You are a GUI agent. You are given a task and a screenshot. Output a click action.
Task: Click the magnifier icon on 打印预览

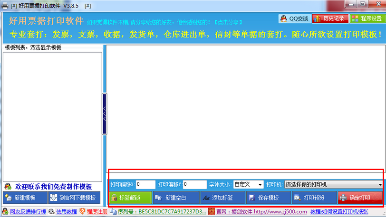pyautogui.click(x=298, y=198)
